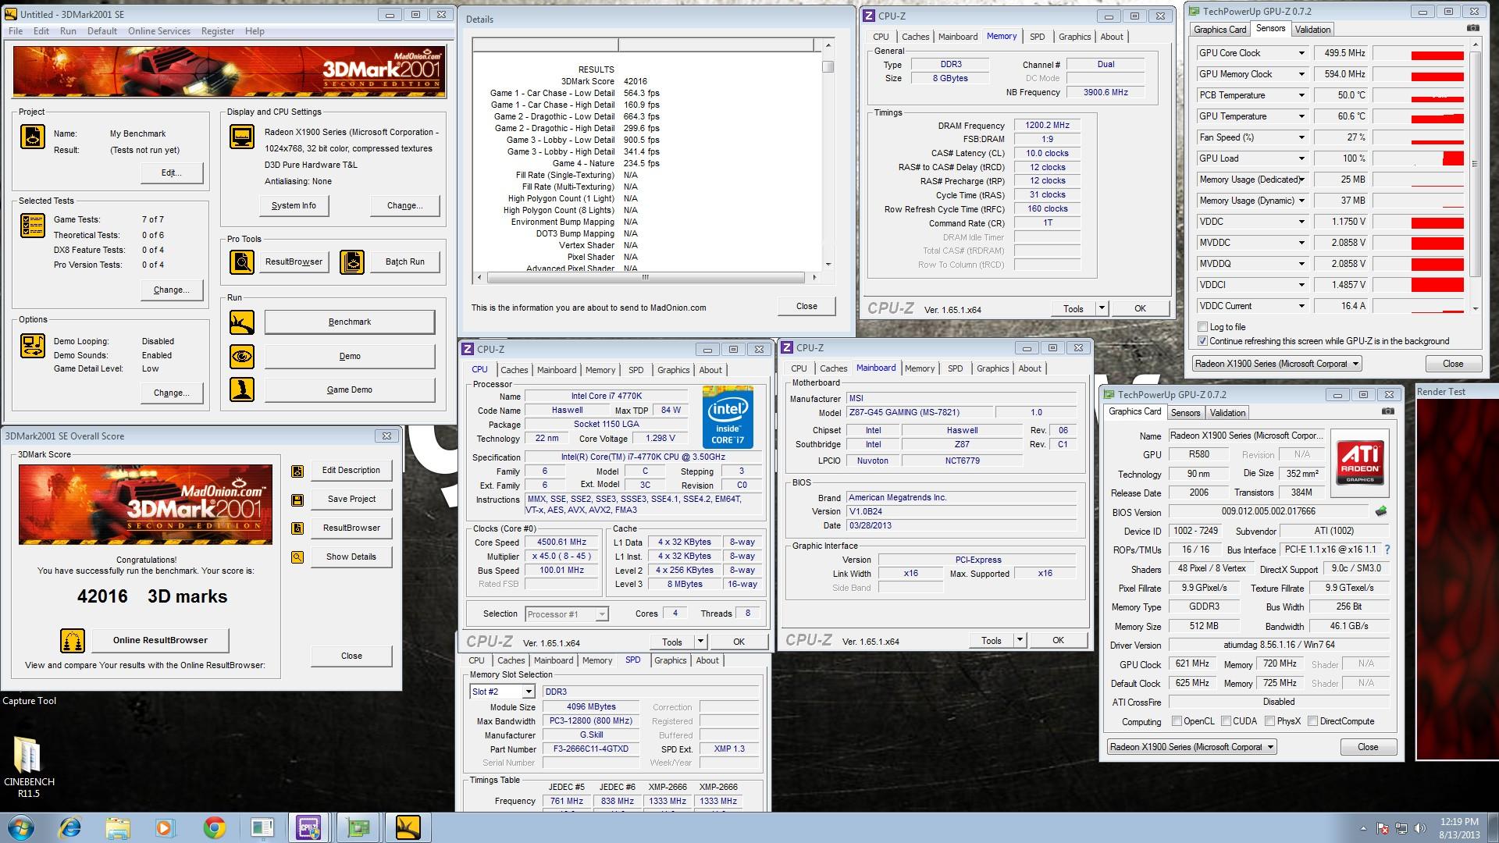This screenshot has width=1499, height=843.
Task: Click the Options icon in 3DMark2001
Action: (33, 346)
